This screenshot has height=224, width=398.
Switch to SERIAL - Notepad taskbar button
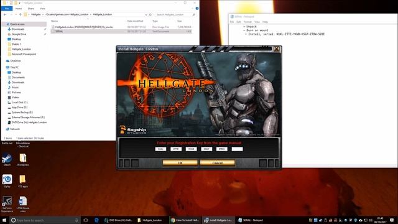pos(251,220)
